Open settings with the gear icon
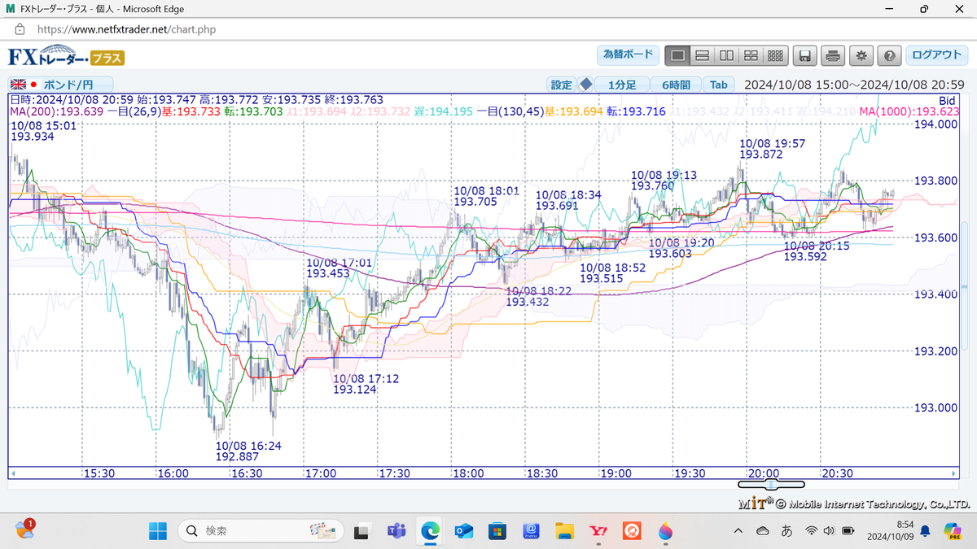Screen dimensions: 977x549 (861, 55)
